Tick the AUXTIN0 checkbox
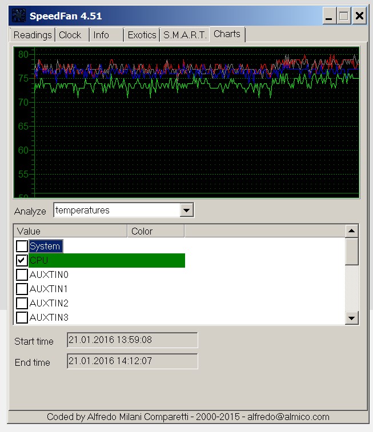Image resolution: width=373 pixels, height=432 pixels. [22, 274]
